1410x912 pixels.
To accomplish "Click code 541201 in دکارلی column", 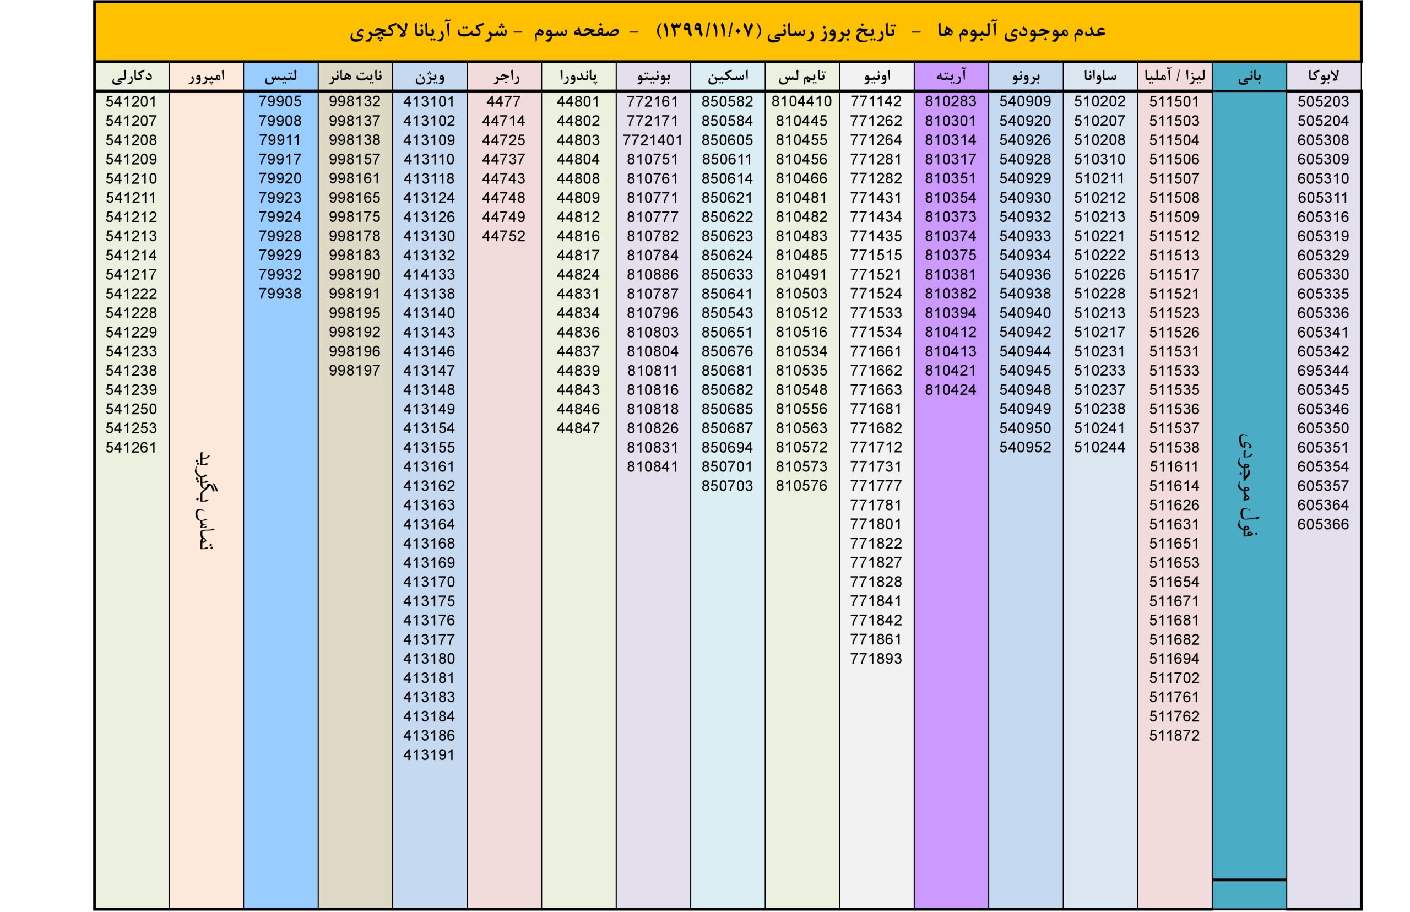I will tap(132, 101).
